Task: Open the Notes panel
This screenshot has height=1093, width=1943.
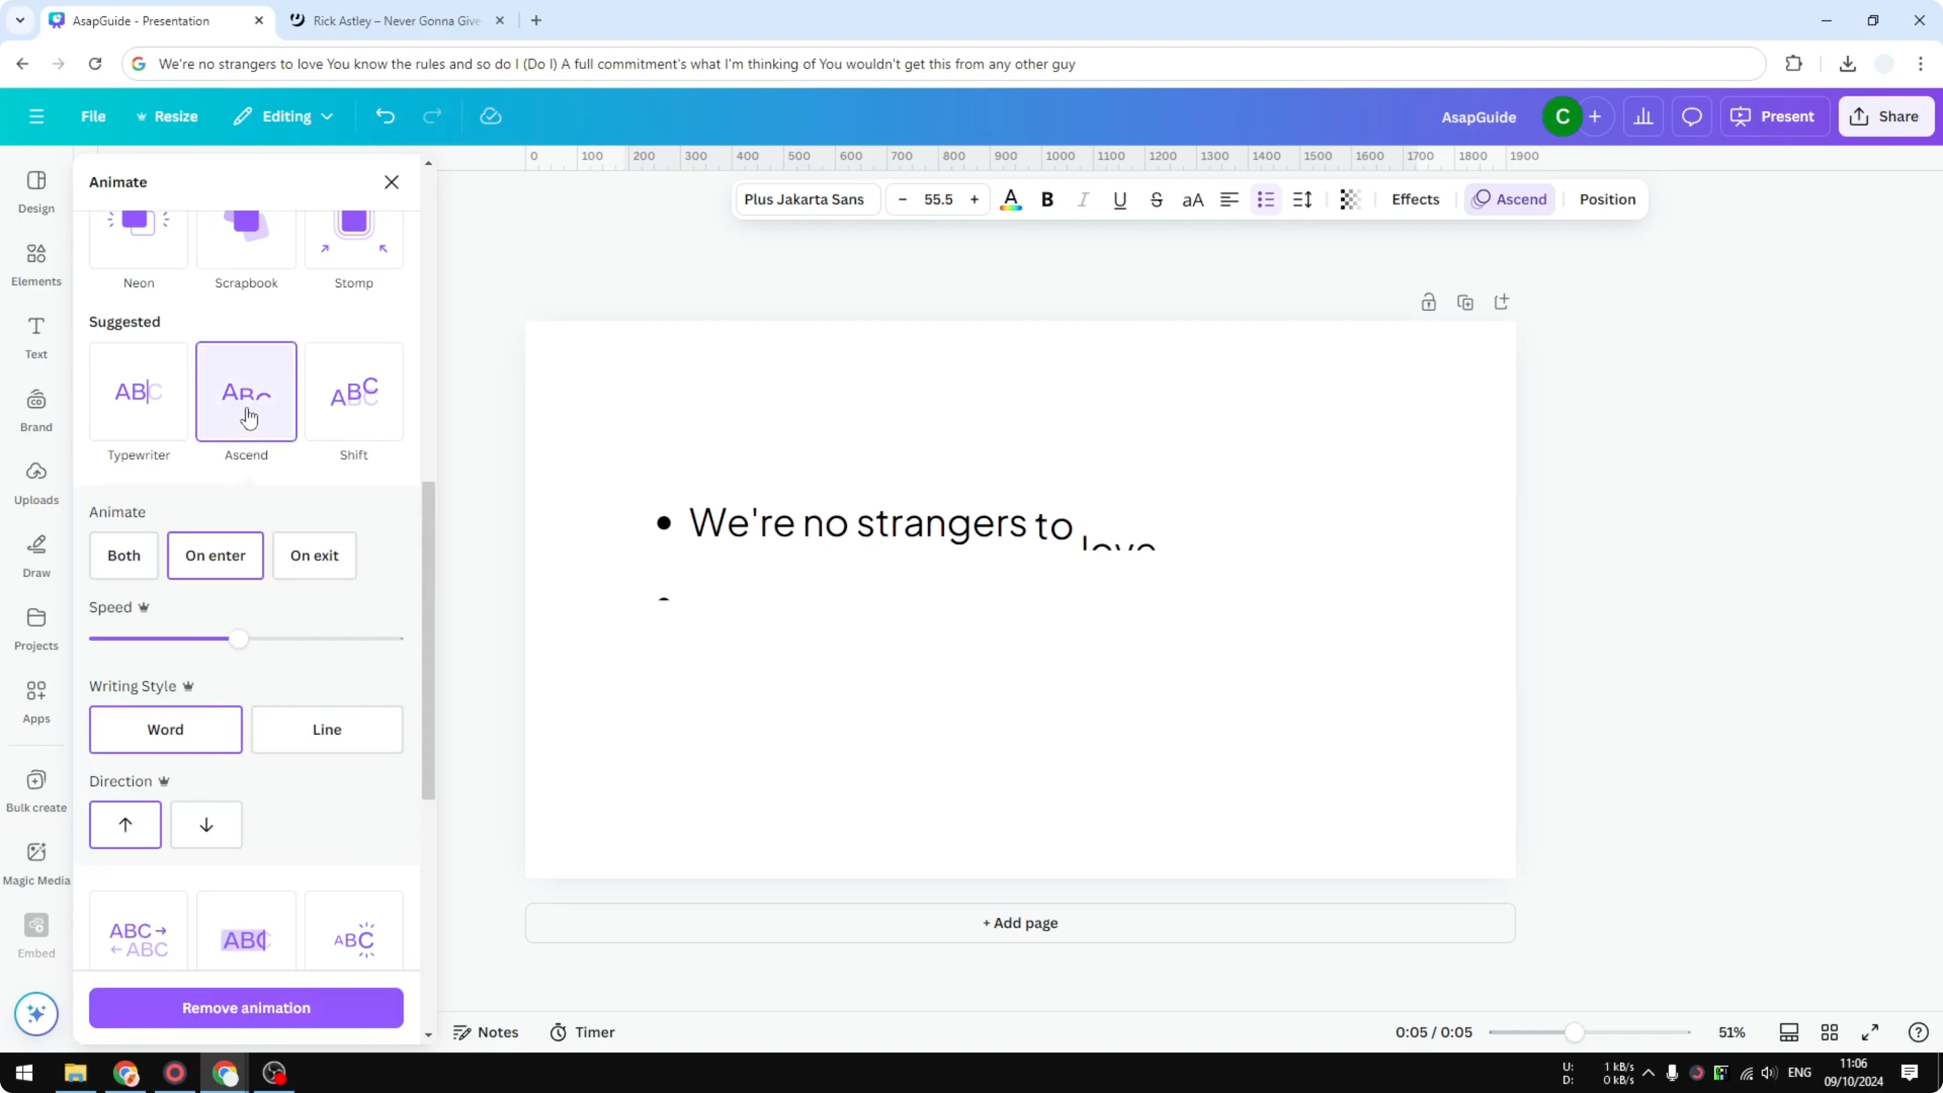Action: pos(485,1032)
